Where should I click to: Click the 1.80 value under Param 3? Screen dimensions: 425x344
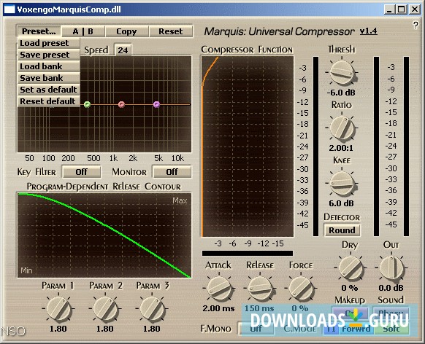click(x=151, y=329)
